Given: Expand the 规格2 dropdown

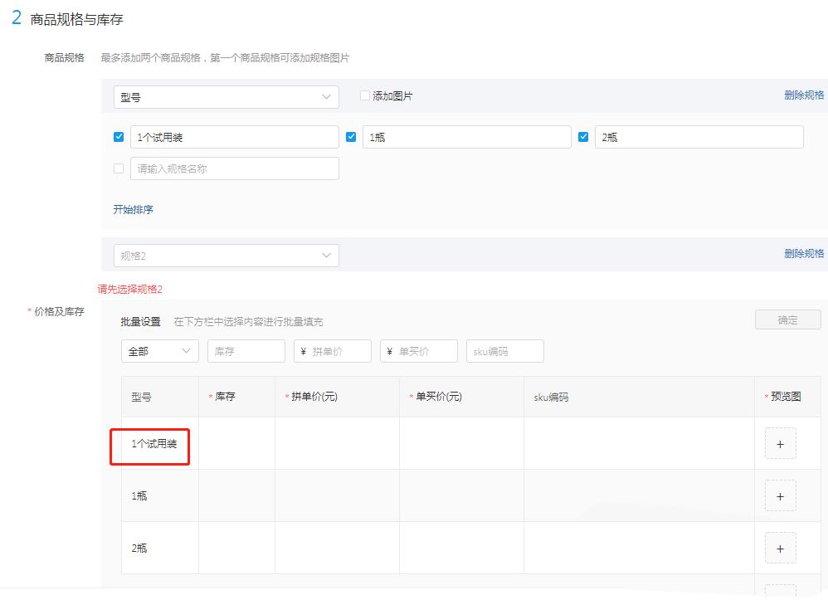Looking at the screenshot, I should [x=226, y=256].
